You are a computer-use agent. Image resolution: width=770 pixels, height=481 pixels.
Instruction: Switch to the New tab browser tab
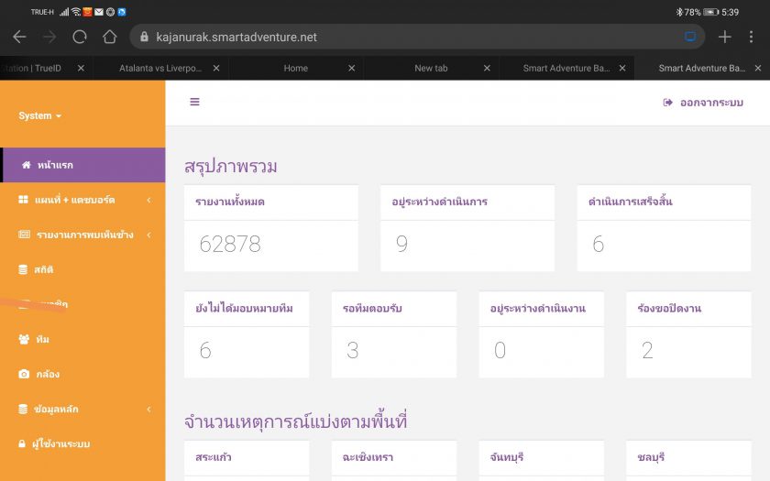click(x=431, y=68)
